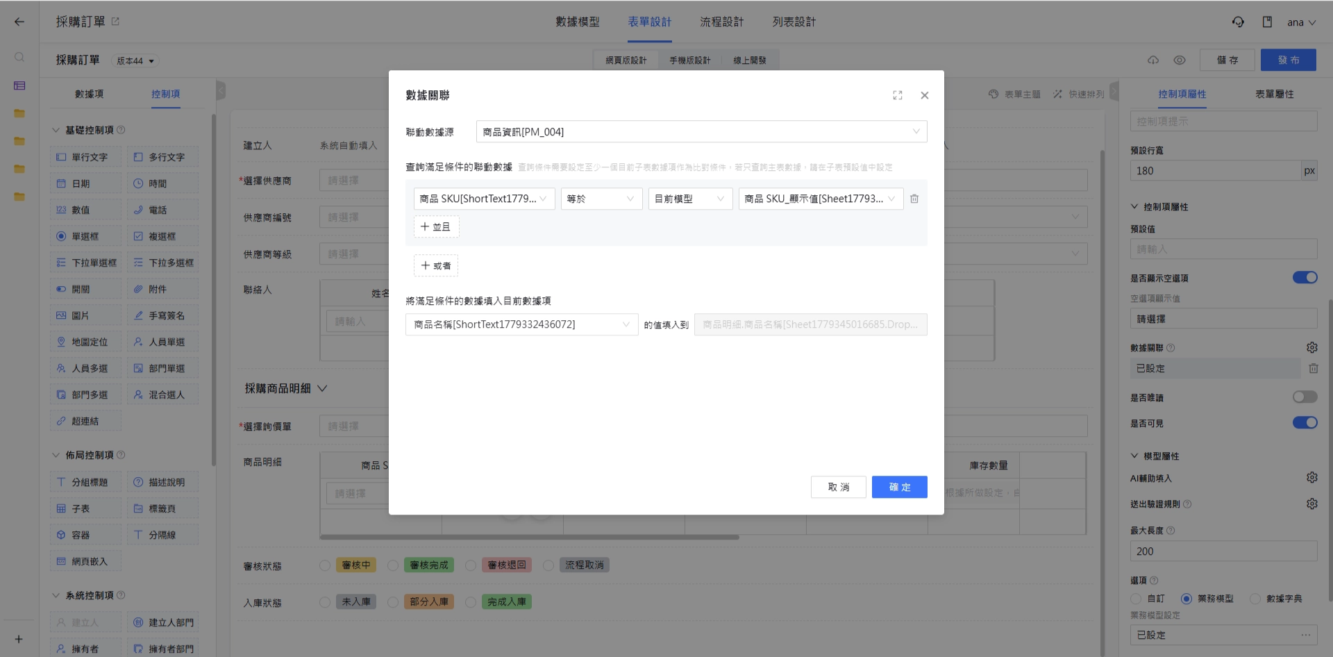Select the 地圖定位 control
This screenshot has height=657, width=1333.
85,342
